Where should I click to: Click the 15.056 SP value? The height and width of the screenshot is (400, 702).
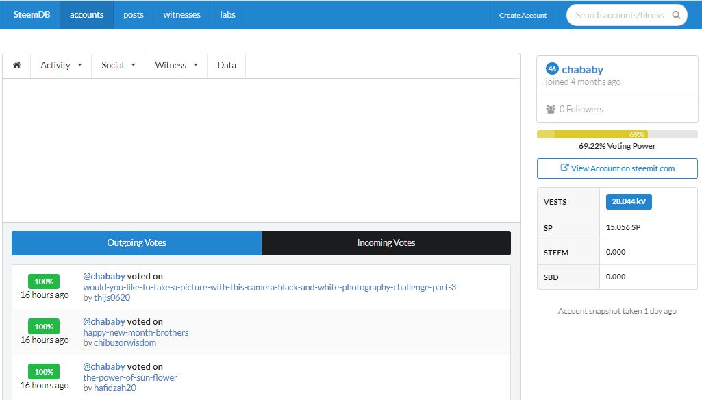[x=623, y=227]
